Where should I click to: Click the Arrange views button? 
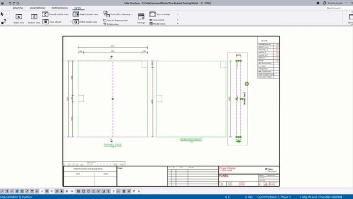point(141,18)
